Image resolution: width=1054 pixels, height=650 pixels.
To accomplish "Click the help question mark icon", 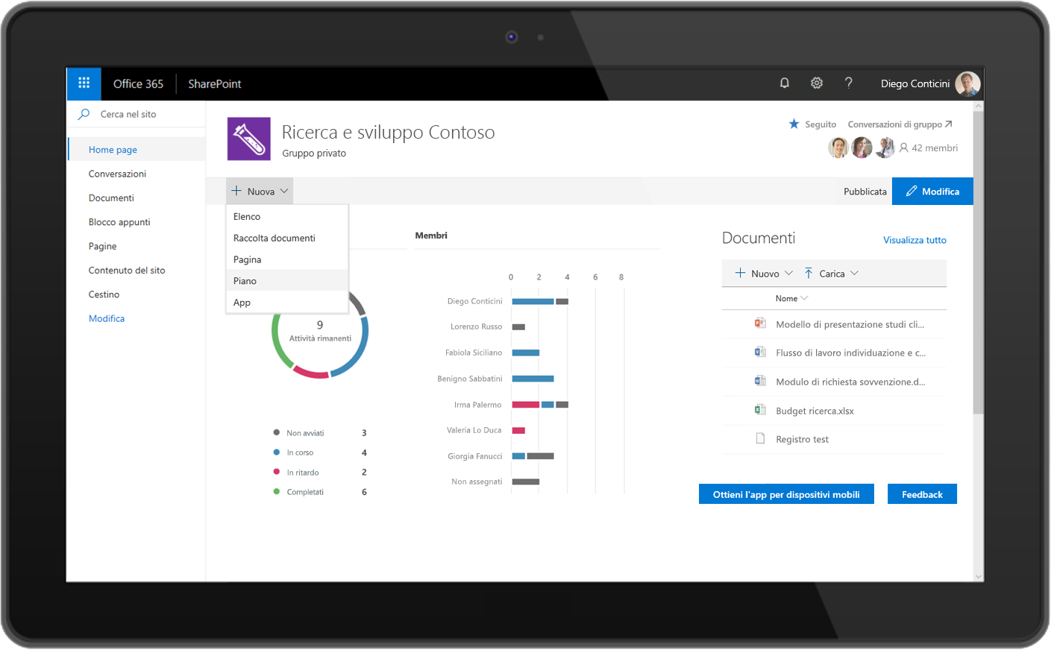I will [848, 83].
